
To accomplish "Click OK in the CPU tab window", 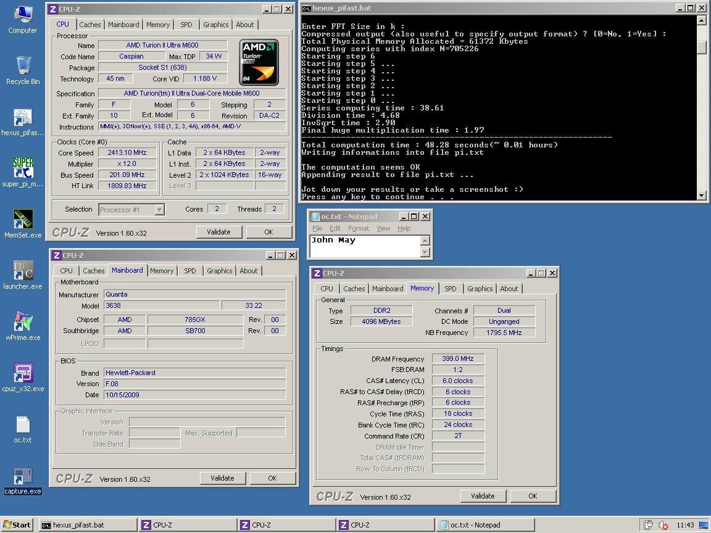I will 269,232.
